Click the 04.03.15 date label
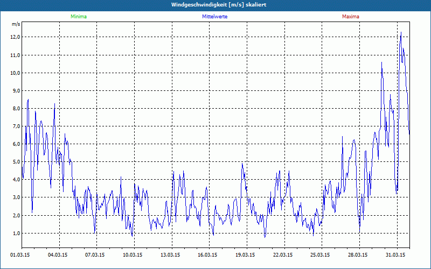 pyautogui.click(x=58, y=255)
